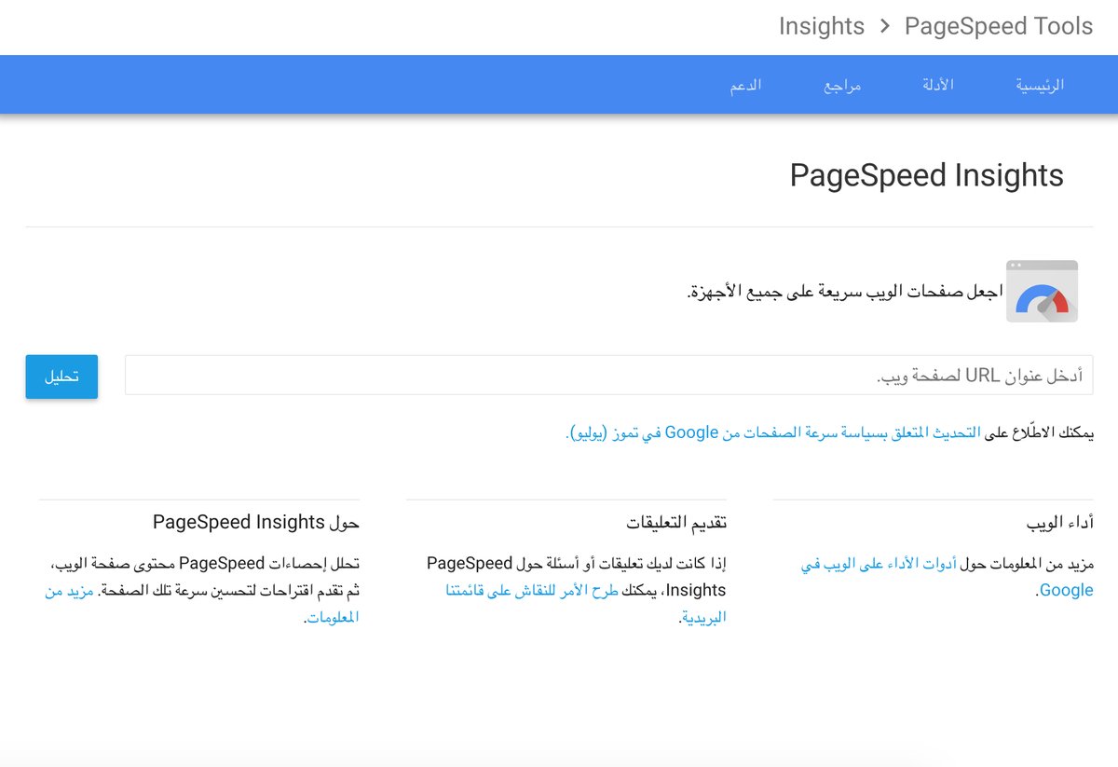Click the PageSpeed Insights main page heading
Viewport: 1118px width, 767px height.
pos(926,175)
